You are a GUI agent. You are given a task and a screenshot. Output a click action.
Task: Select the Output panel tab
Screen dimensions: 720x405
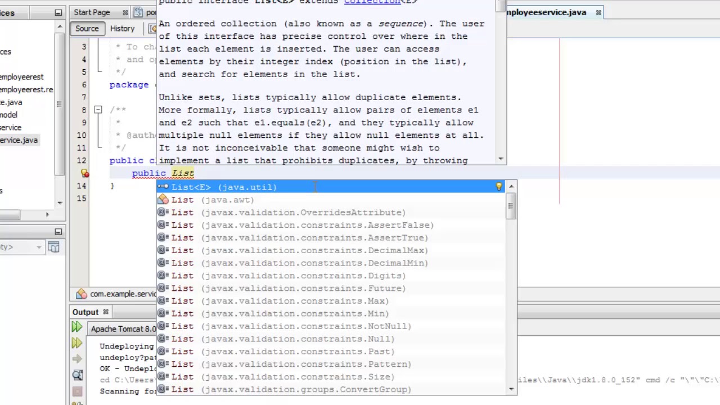coord(85,312)
